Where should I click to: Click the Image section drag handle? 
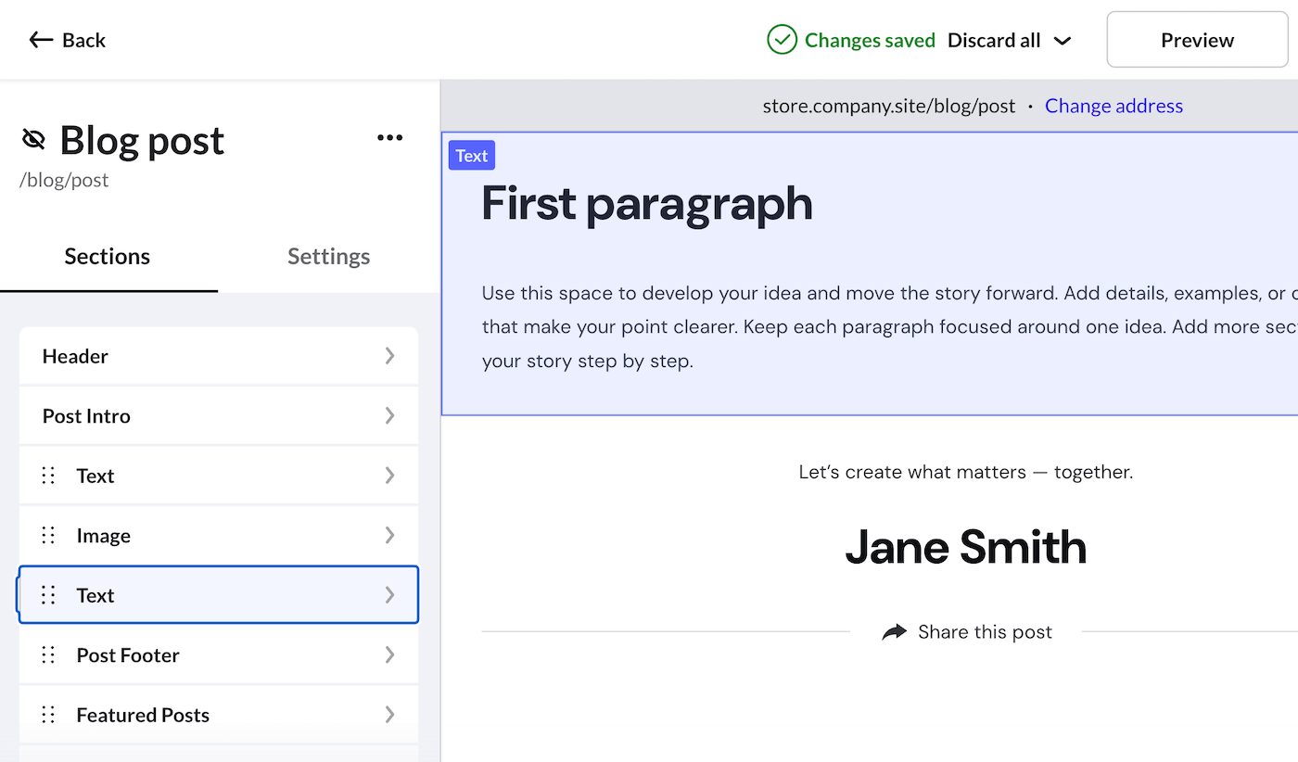[x=48, y=535]
